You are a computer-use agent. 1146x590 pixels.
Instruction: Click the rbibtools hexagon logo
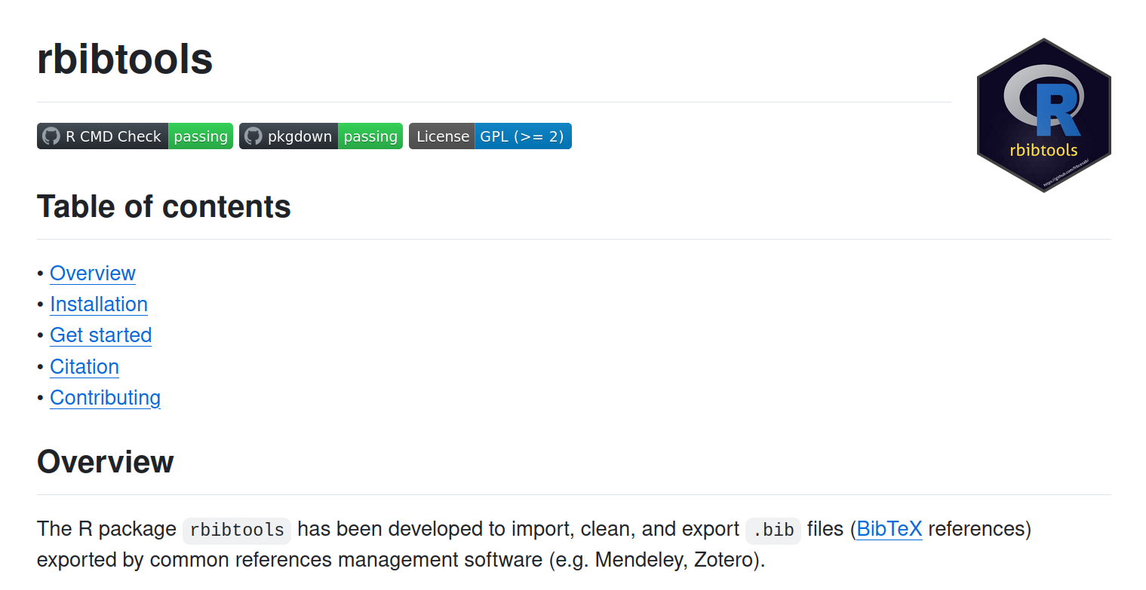[x=1043, y=115]
